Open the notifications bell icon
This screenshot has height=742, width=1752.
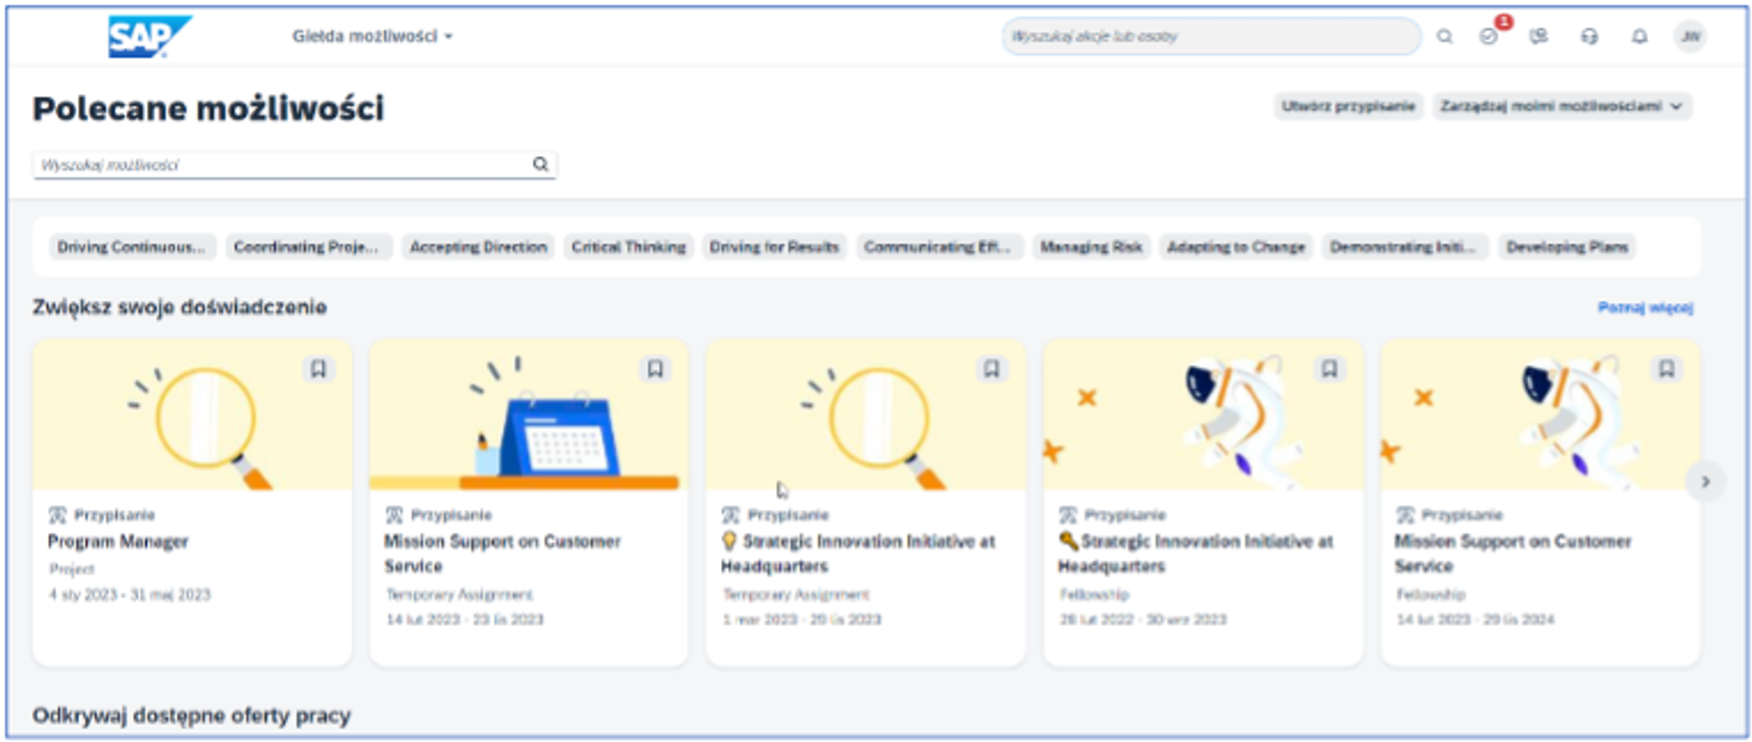[1639, 37]
